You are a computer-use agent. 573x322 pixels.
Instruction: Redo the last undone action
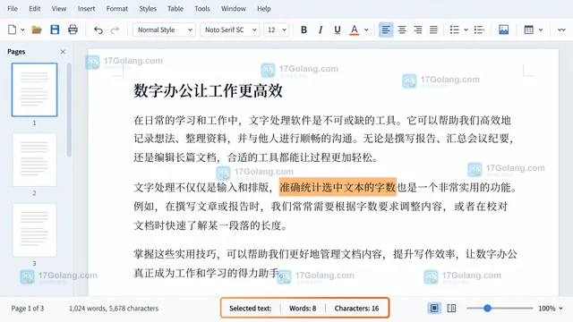[x=115, y=30]
